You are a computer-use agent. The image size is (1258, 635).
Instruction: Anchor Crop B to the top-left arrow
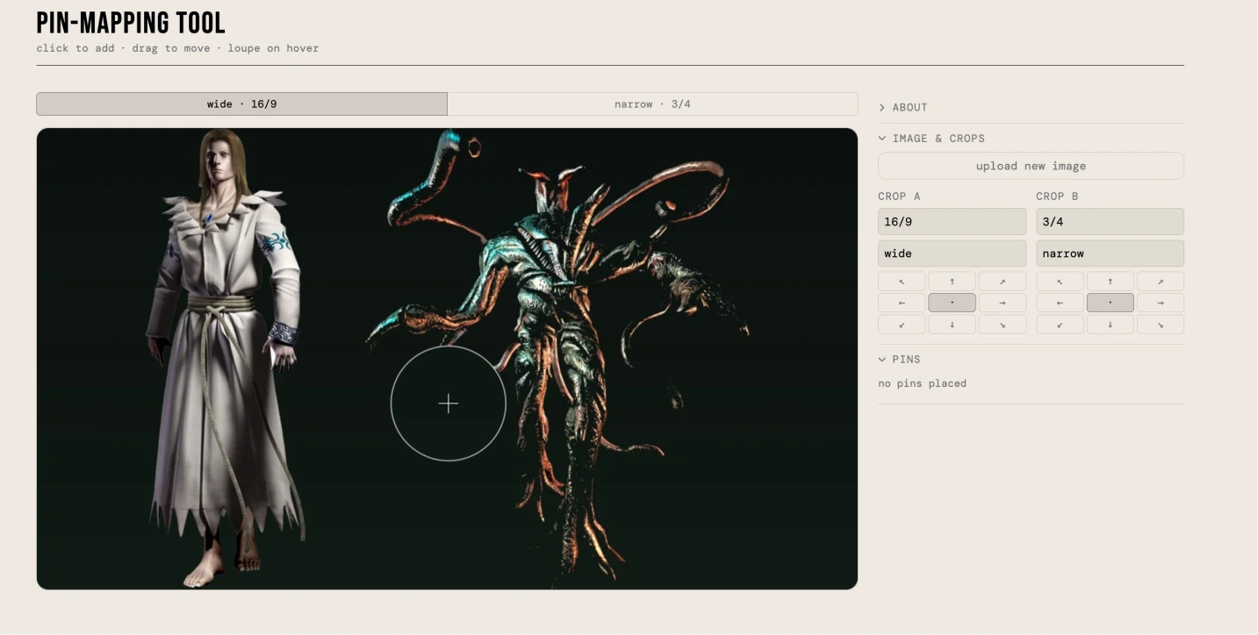[1060, 282]
